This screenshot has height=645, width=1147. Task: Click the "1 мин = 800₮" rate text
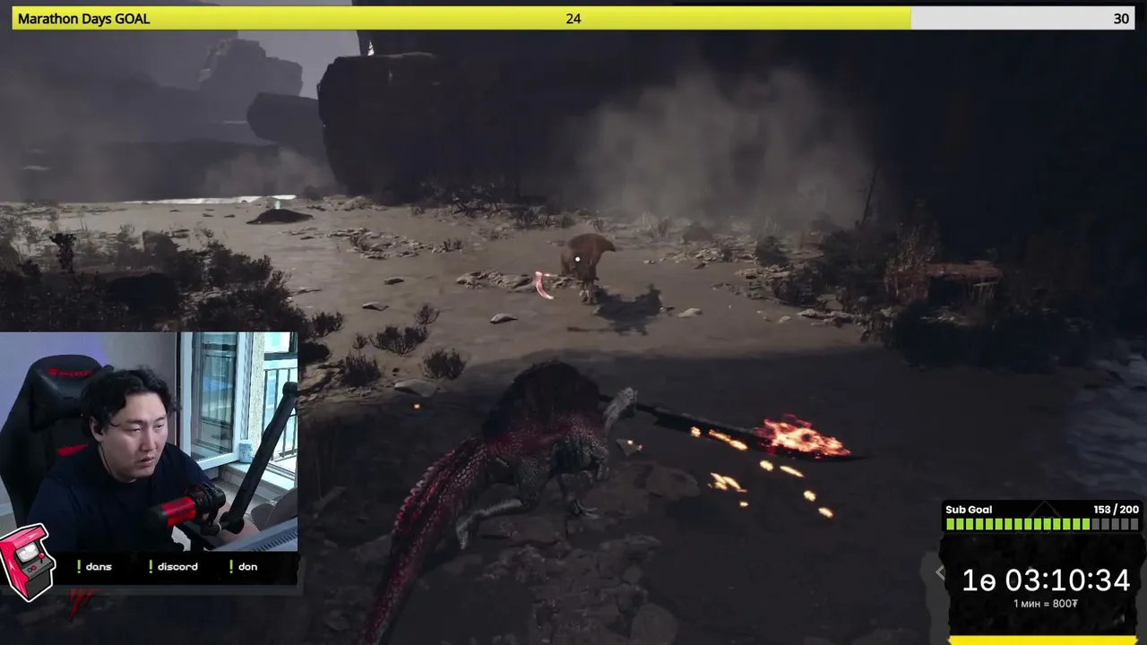[1046, 604]
